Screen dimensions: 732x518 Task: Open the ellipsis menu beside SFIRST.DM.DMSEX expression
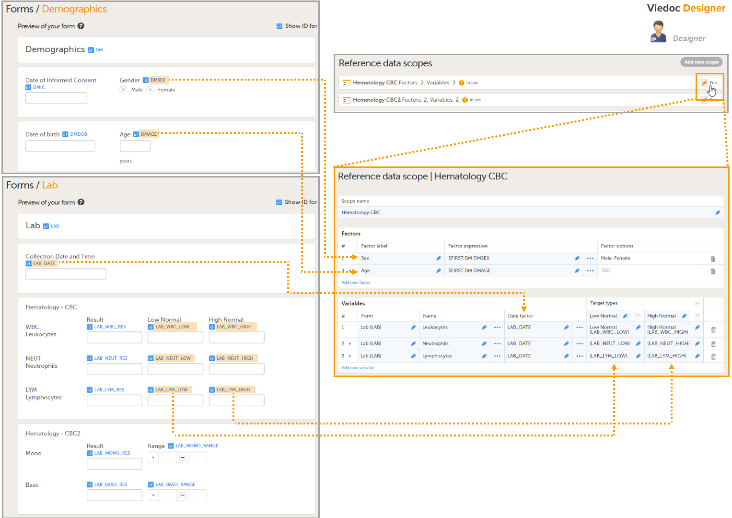pos(590,258)
